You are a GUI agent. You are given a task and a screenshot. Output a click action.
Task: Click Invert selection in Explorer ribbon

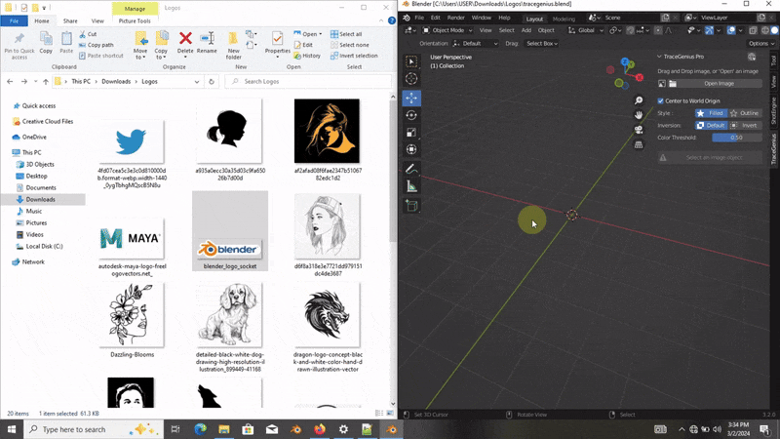353,56
